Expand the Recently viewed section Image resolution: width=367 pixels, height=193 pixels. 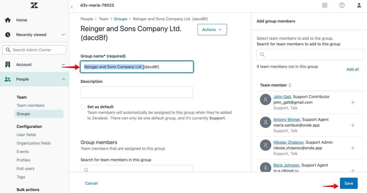[x=63, y=35]
